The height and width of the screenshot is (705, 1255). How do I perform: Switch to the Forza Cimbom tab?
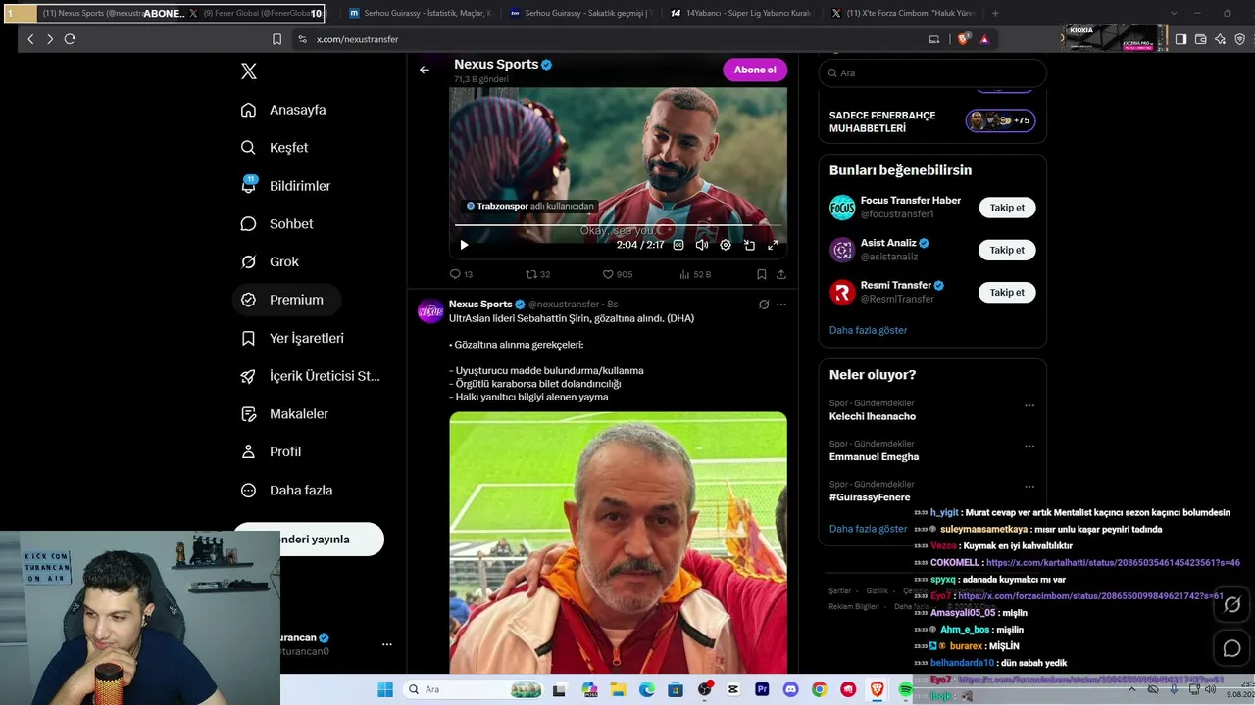click(x=904, y=14)
